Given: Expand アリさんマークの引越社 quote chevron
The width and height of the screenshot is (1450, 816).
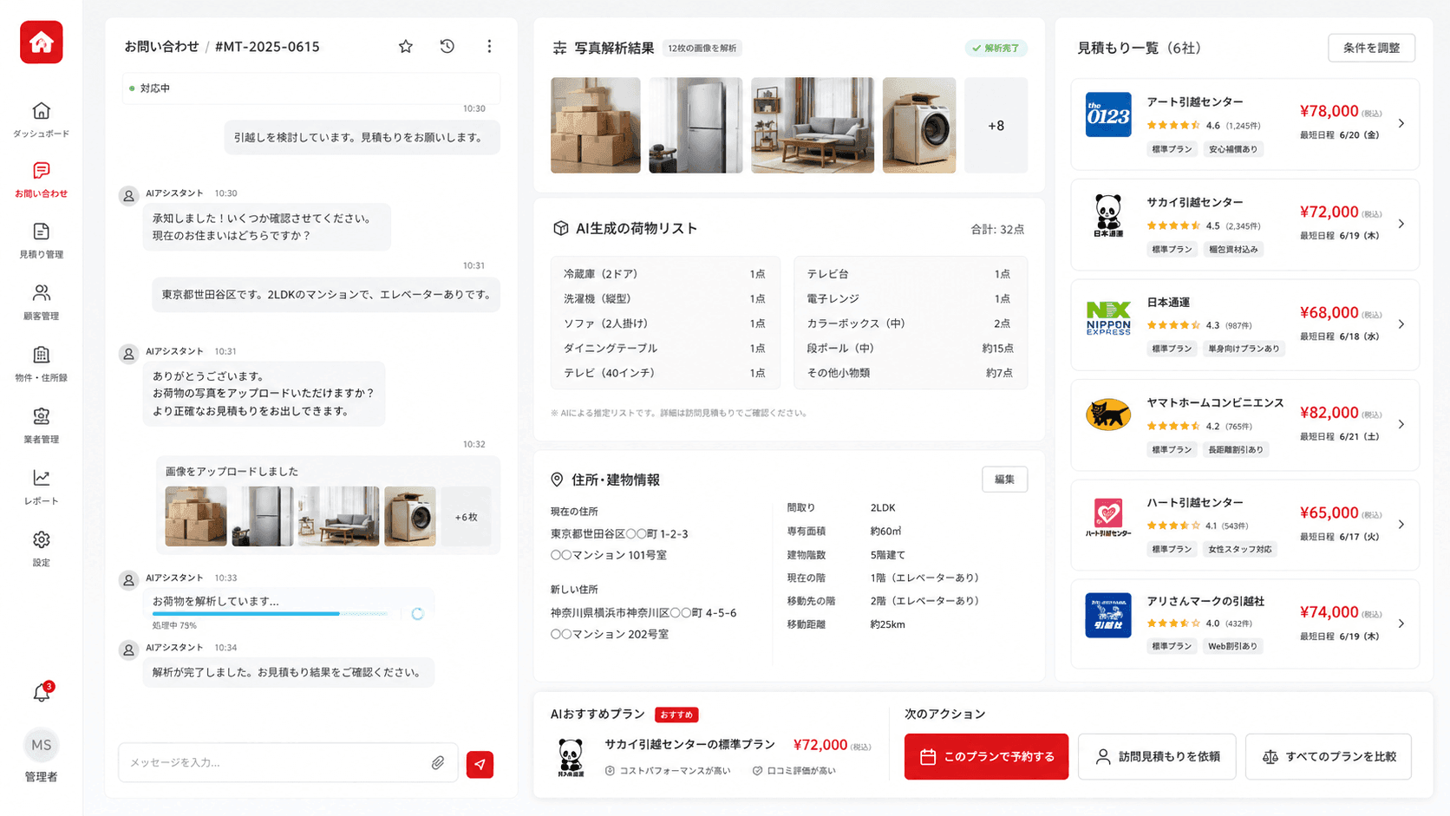Looking at the screenshot, I should 1401,623.
